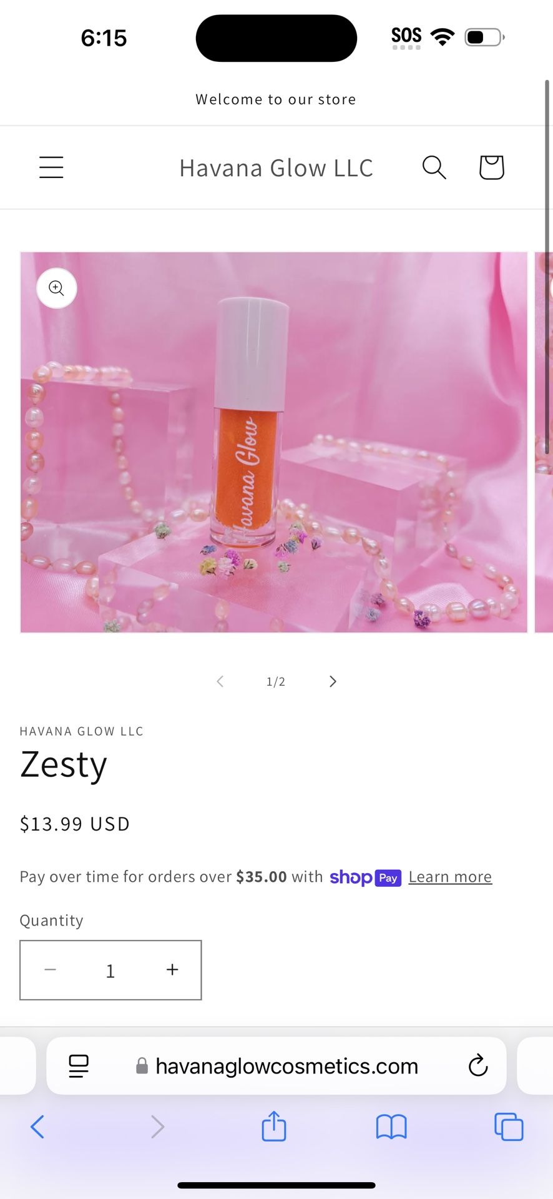Tap Havana Glow LLC store title
Screen dimensions: 553x1199
pyautogui.click(x=276, y=168)
